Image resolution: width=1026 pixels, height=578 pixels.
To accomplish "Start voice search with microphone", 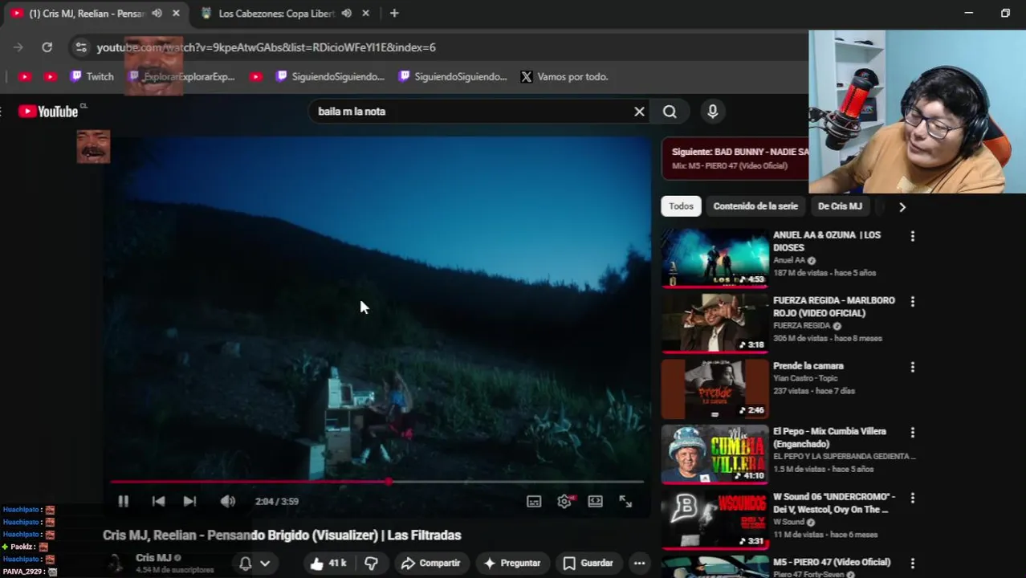I will pyautogui.click(x=712, y=112).
